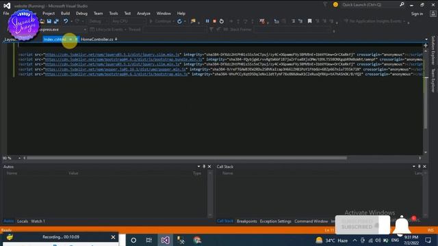
Task: Stop debugging with the red square icon
Action: (x=214, y=21)
